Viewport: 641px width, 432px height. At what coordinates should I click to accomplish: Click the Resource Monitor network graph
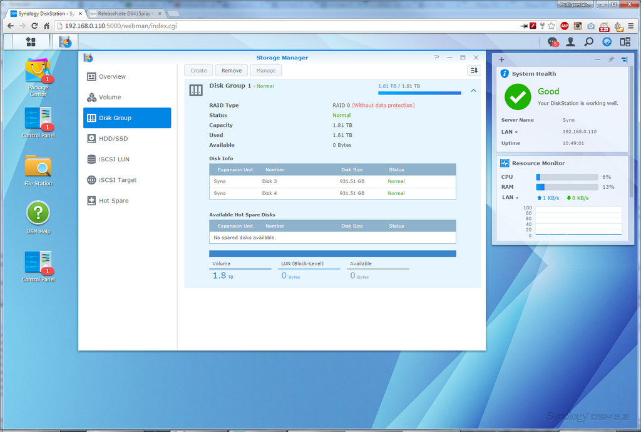tap(578, 221)
